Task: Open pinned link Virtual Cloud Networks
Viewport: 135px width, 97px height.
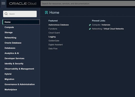Action: (x=108, y=29)
